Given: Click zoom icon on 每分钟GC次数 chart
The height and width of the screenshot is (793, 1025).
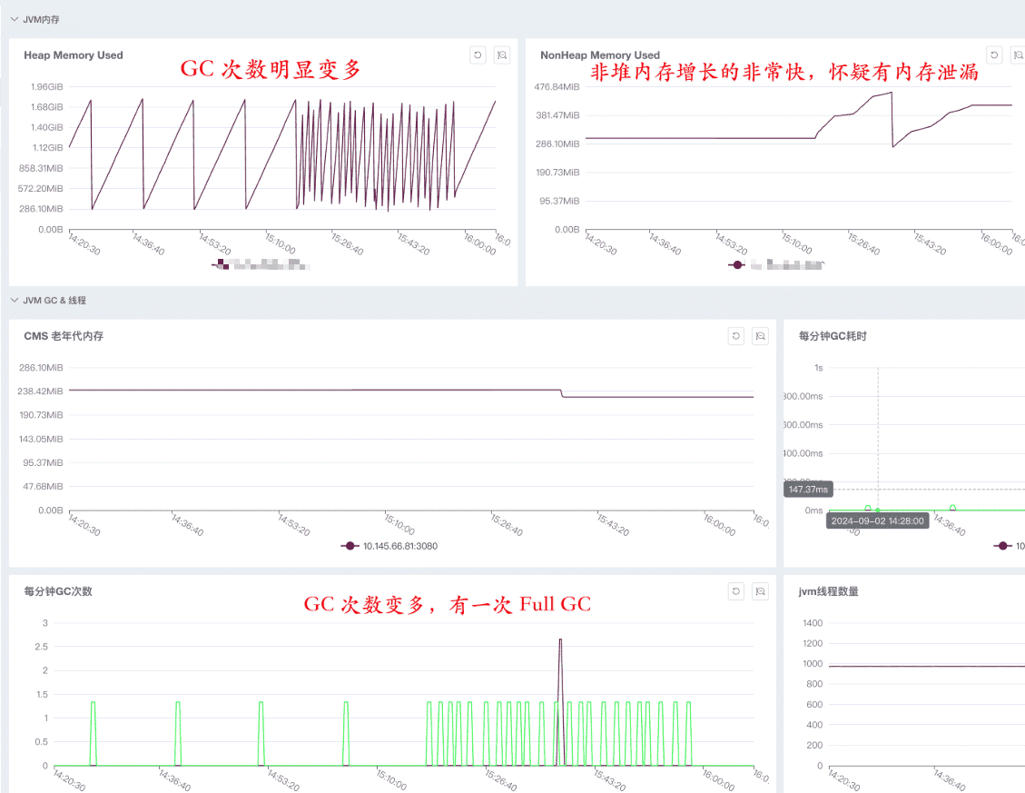Looking at the screenshot, I should point(761,591).
